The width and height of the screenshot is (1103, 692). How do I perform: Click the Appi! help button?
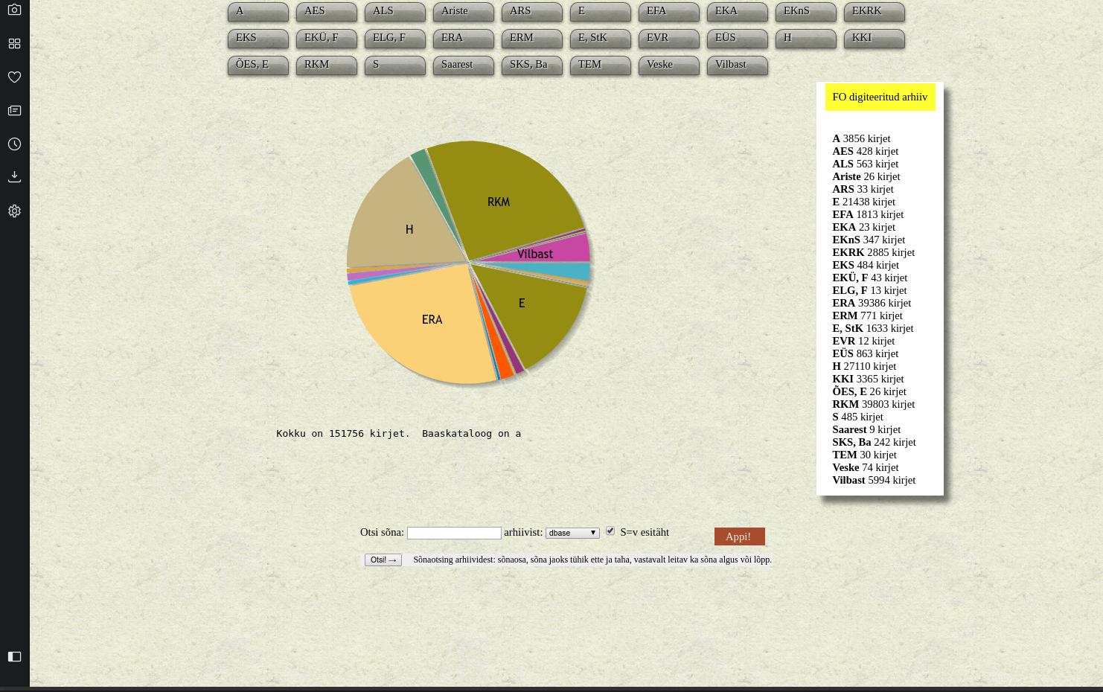739,536
